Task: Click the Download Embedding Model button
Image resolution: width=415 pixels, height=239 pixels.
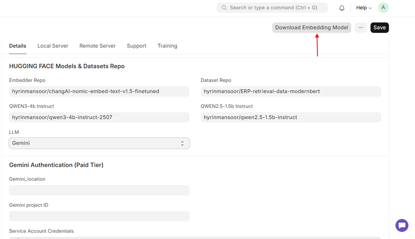Action: pos(312,28)
